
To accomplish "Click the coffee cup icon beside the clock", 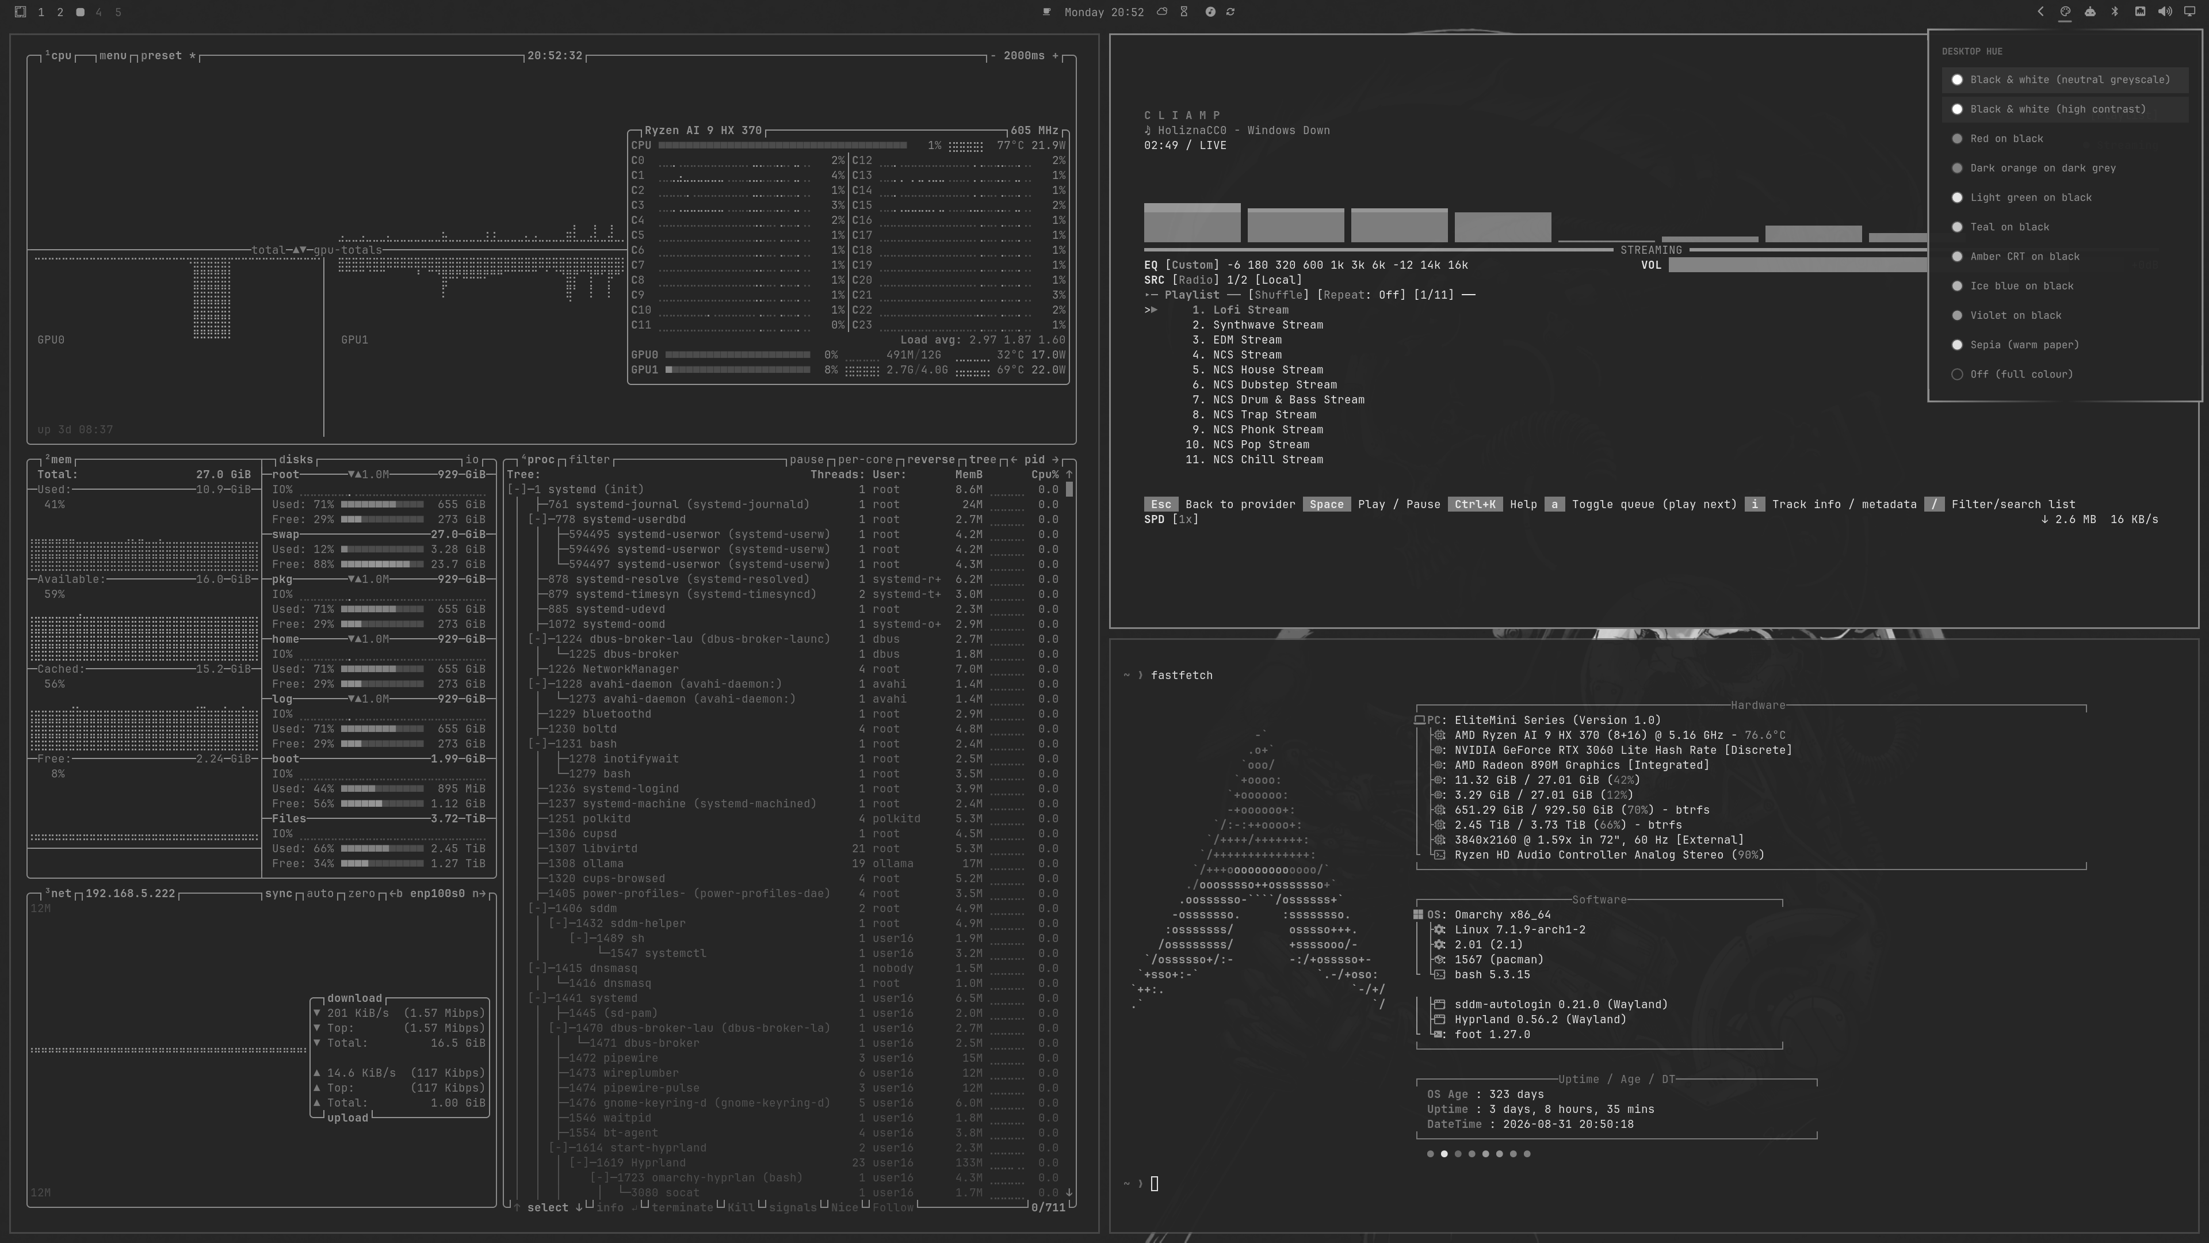I will click(x=1046, y=12).
